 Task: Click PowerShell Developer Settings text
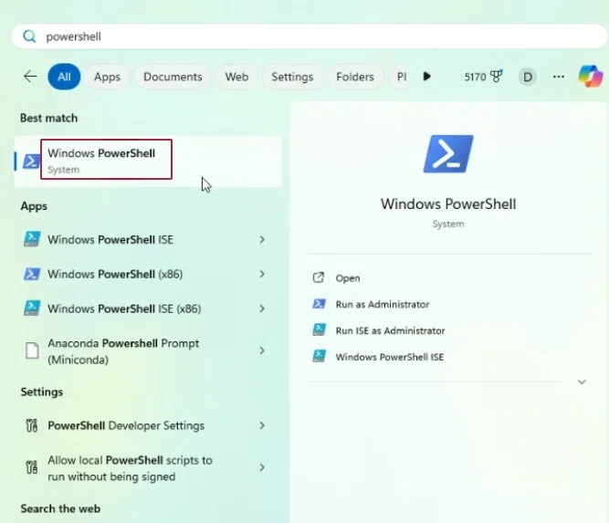click(x=126, y=425)
